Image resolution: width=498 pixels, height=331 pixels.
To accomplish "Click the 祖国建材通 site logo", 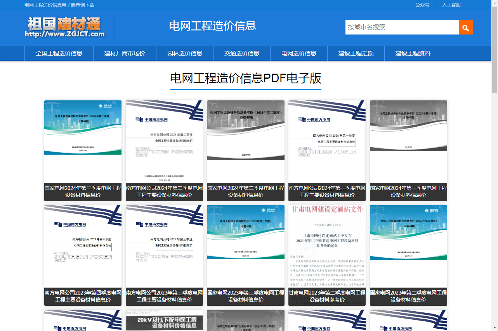I will (65, 27).
